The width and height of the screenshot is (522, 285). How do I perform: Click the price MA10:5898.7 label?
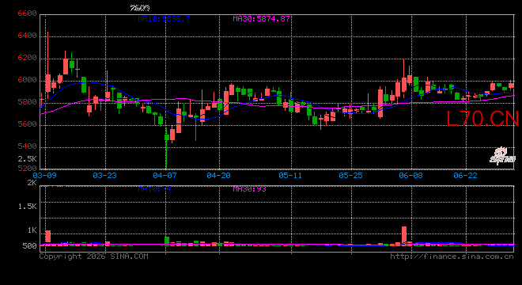(x=165, y=19)
